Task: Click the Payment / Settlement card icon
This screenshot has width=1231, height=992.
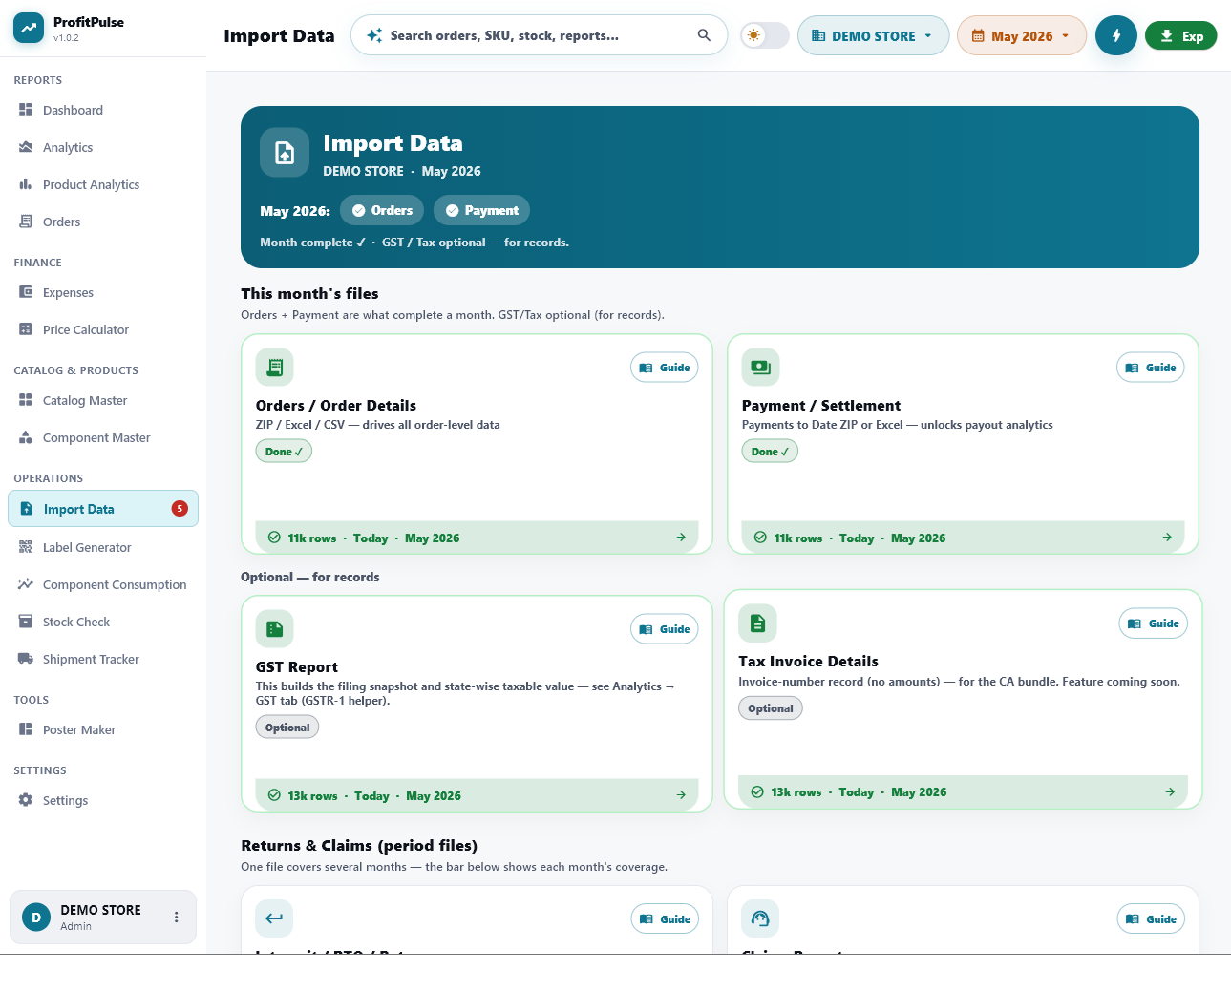Action: click(x=760, y=368)
